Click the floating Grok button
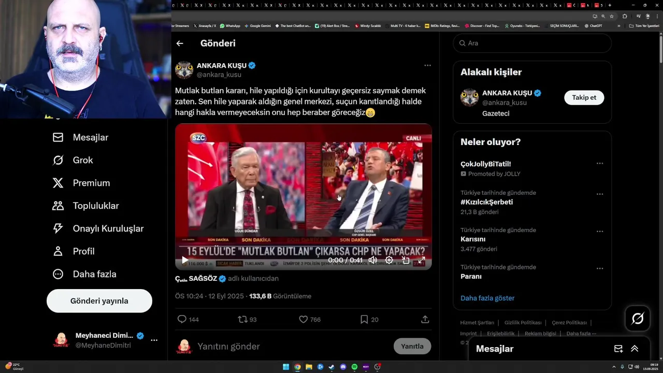 click(638, 319)
